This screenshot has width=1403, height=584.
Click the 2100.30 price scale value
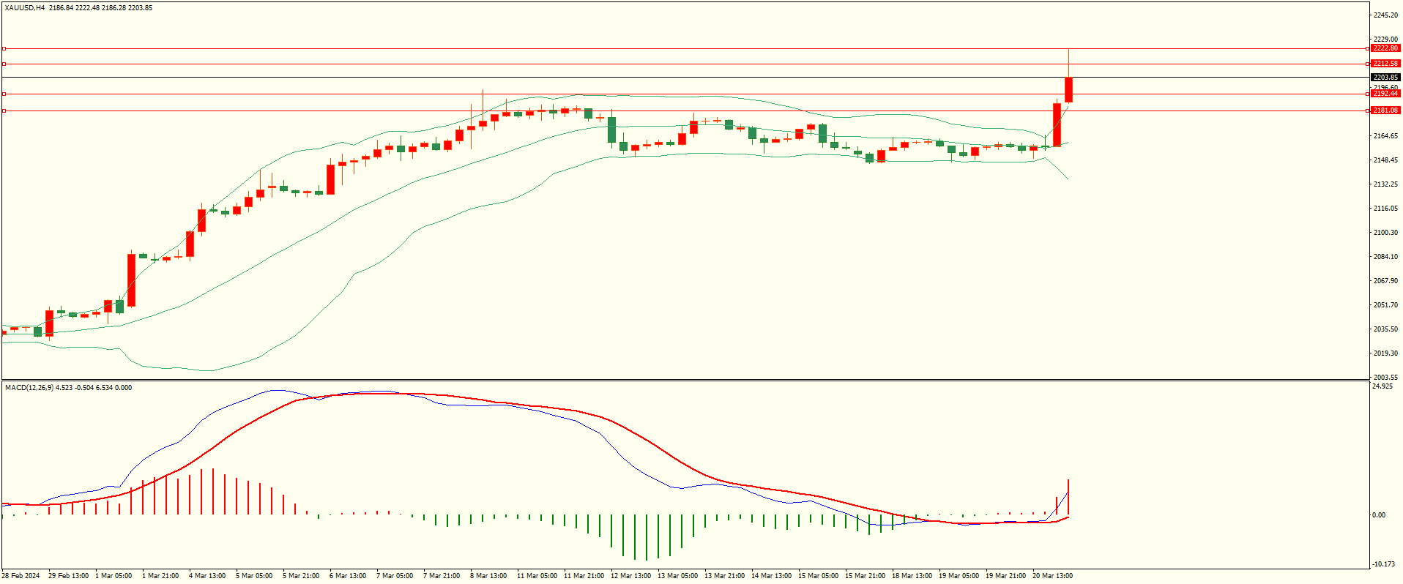pos(1385,233)
